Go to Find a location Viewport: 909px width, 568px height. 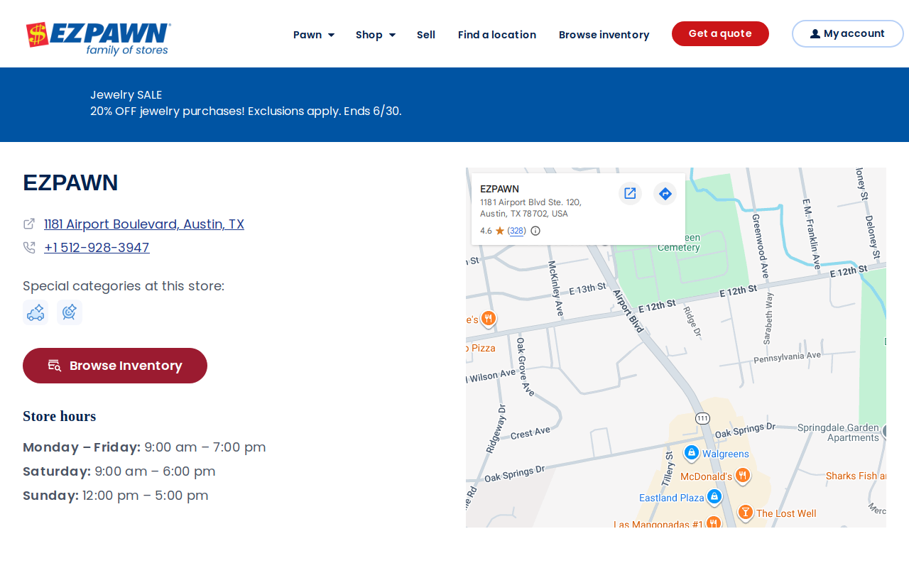497,35
